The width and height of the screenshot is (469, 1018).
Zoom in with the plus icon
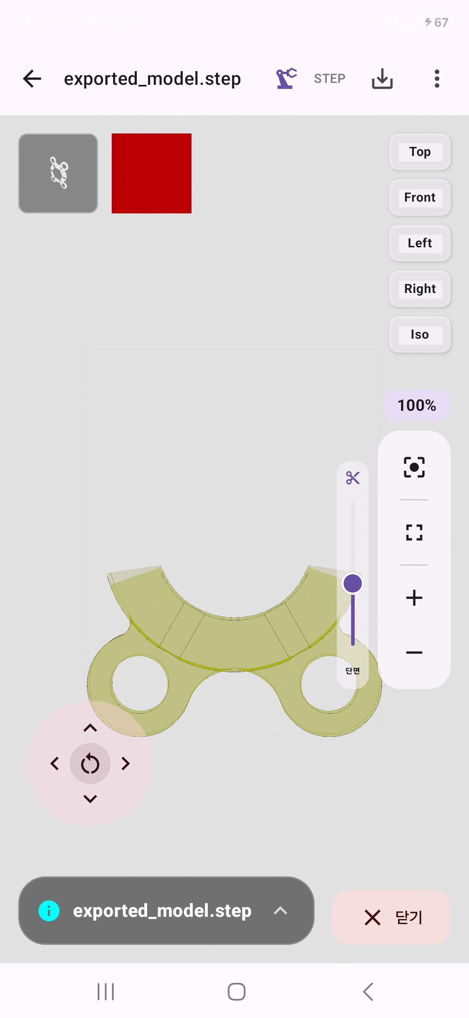[x=414, y=597]
